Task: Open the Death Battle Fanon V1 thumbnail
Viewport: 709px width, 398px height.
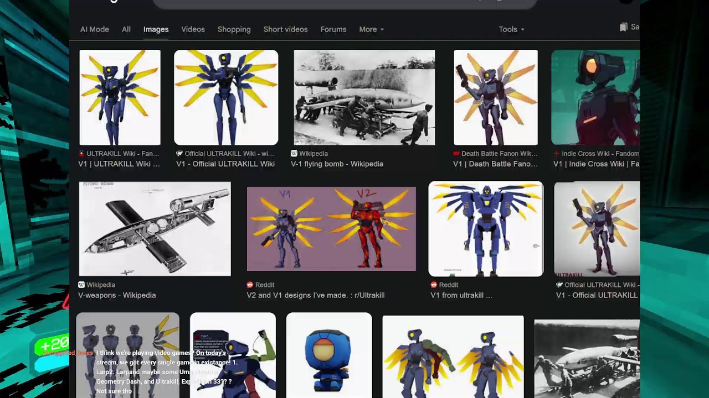Action: click(496, 97)
